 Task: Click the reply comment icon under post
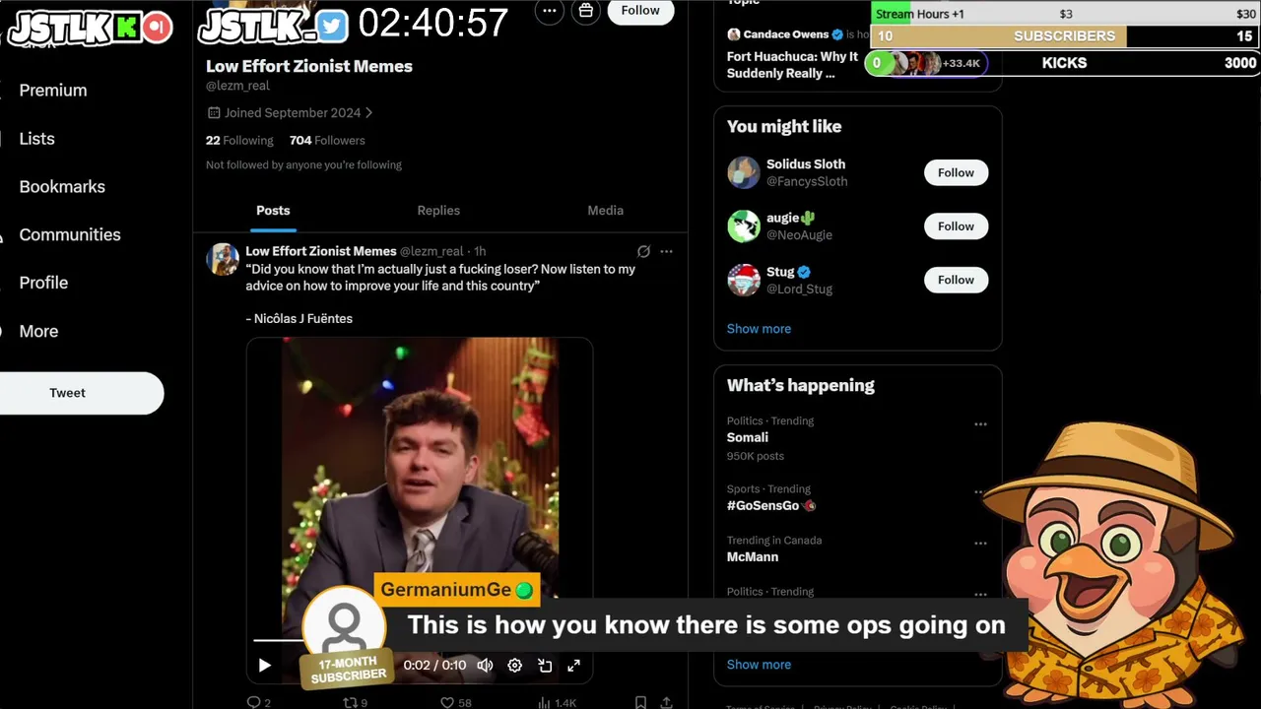pos(253,702)
